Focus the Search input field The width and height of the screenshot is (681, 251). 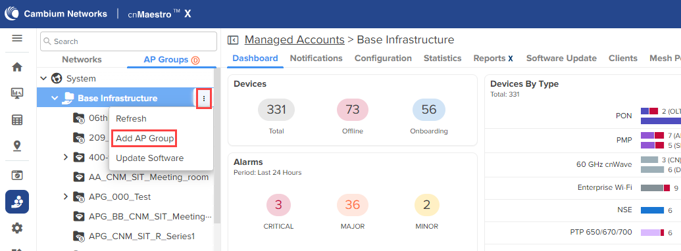click(x=128, y=41)
